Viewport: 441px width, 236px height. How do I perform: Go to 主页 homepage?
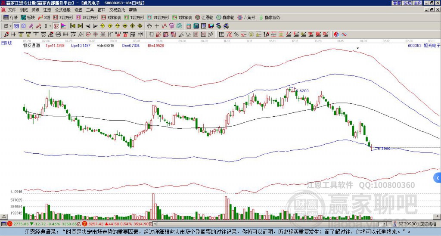[417, 3]
